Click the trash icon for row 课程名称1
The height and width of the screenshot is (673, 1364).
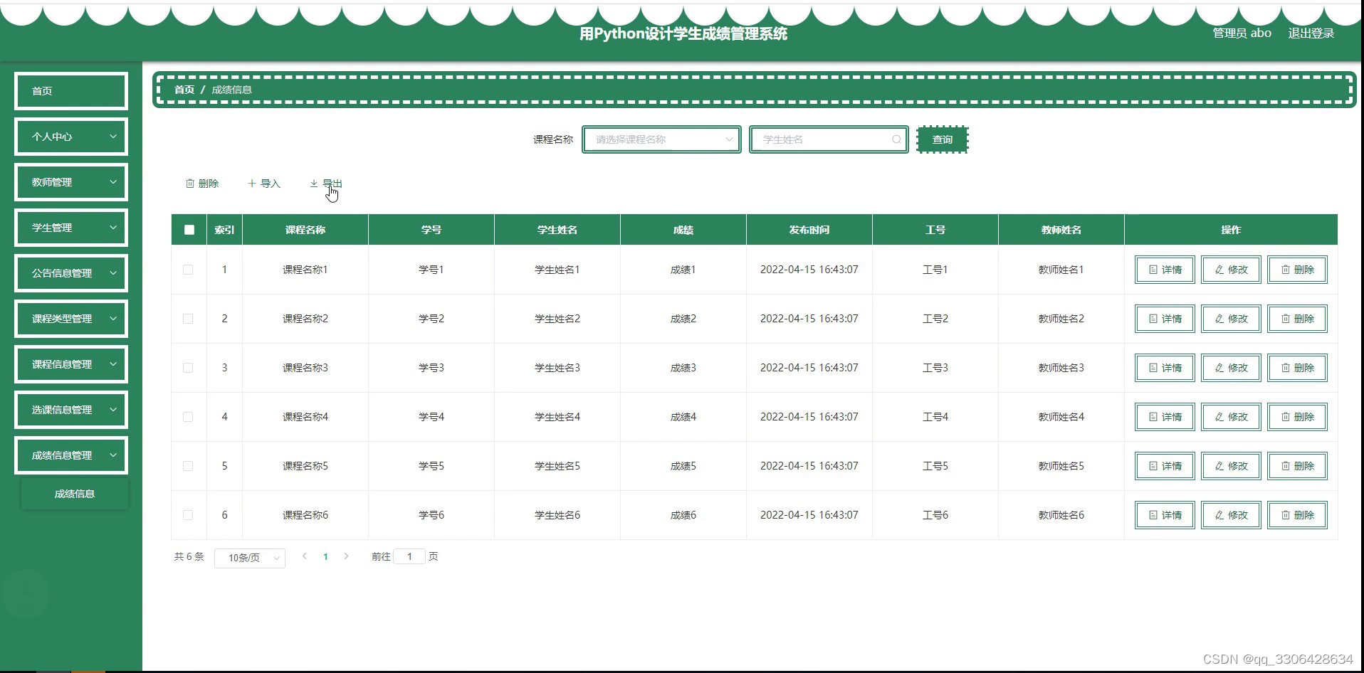point(1286,270)
